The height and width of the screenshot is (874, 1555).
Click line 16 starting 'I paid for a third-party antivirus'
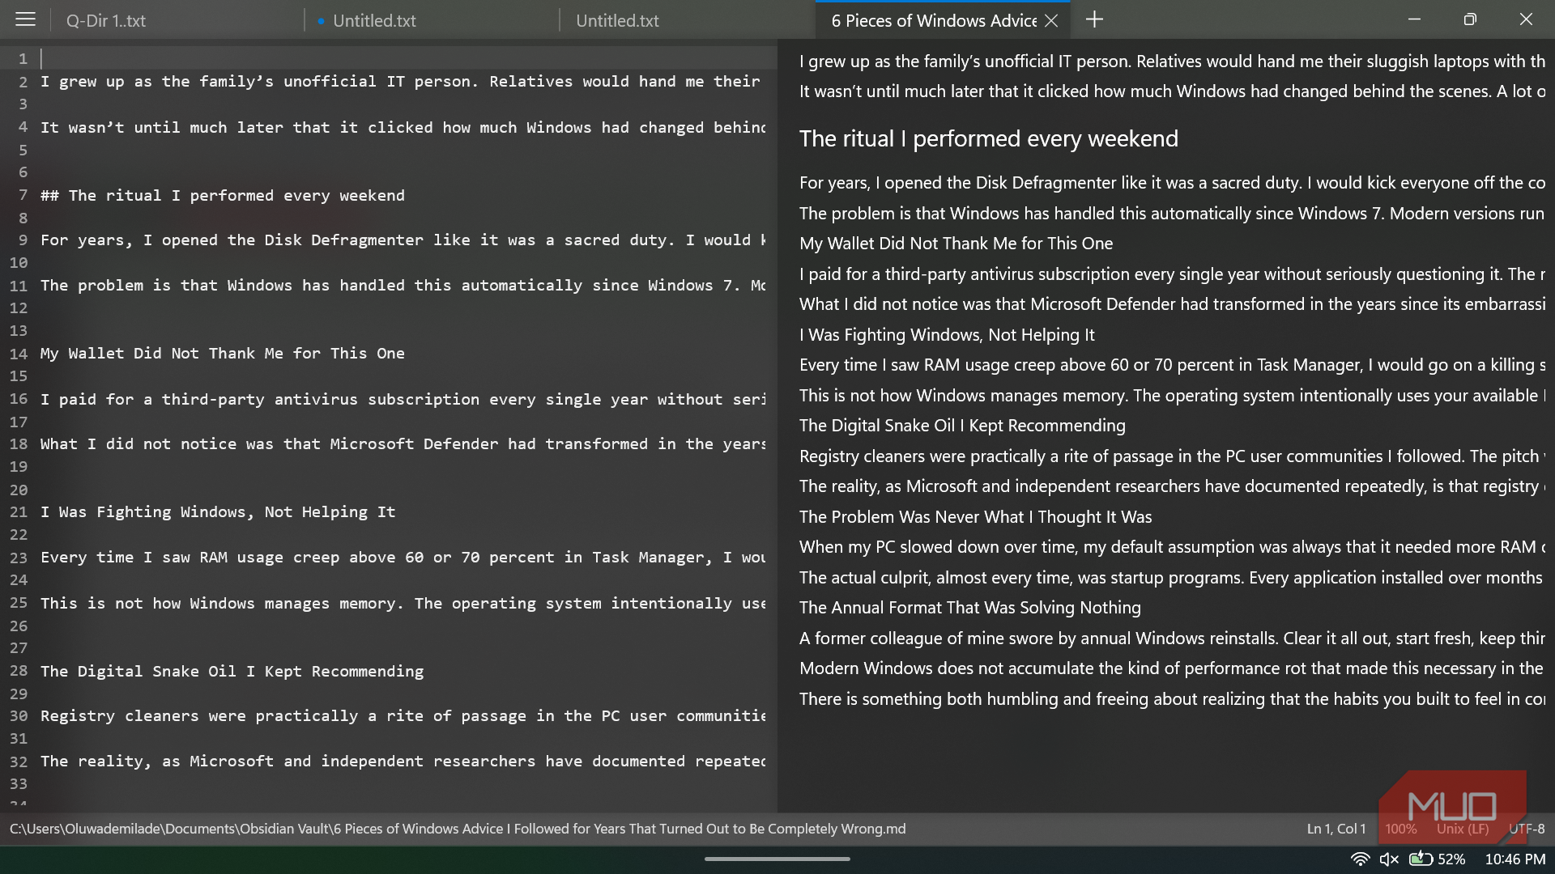pos(403,399)
